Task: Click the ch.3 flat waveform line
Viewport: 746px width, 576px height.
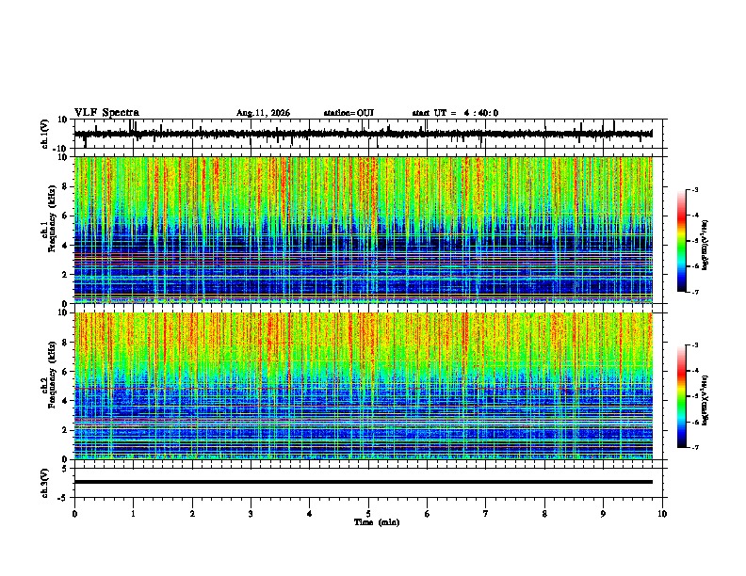Action: pyautogui.click(x=364, y=482)
